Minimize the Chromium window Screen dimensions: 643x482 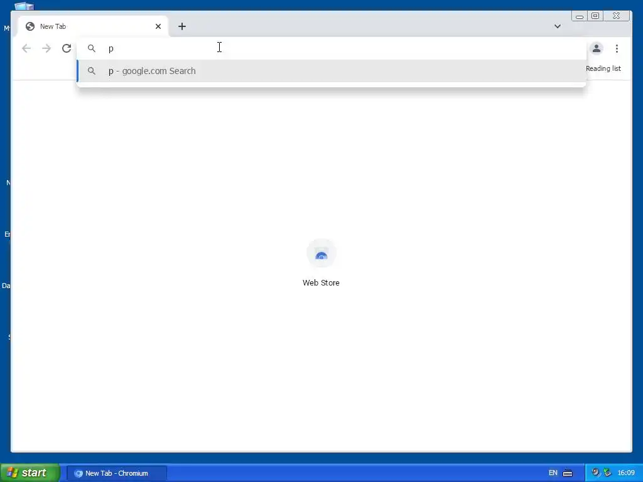coord(580,16)
